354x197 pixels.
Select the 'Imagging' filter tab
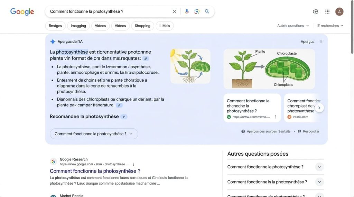78,26
